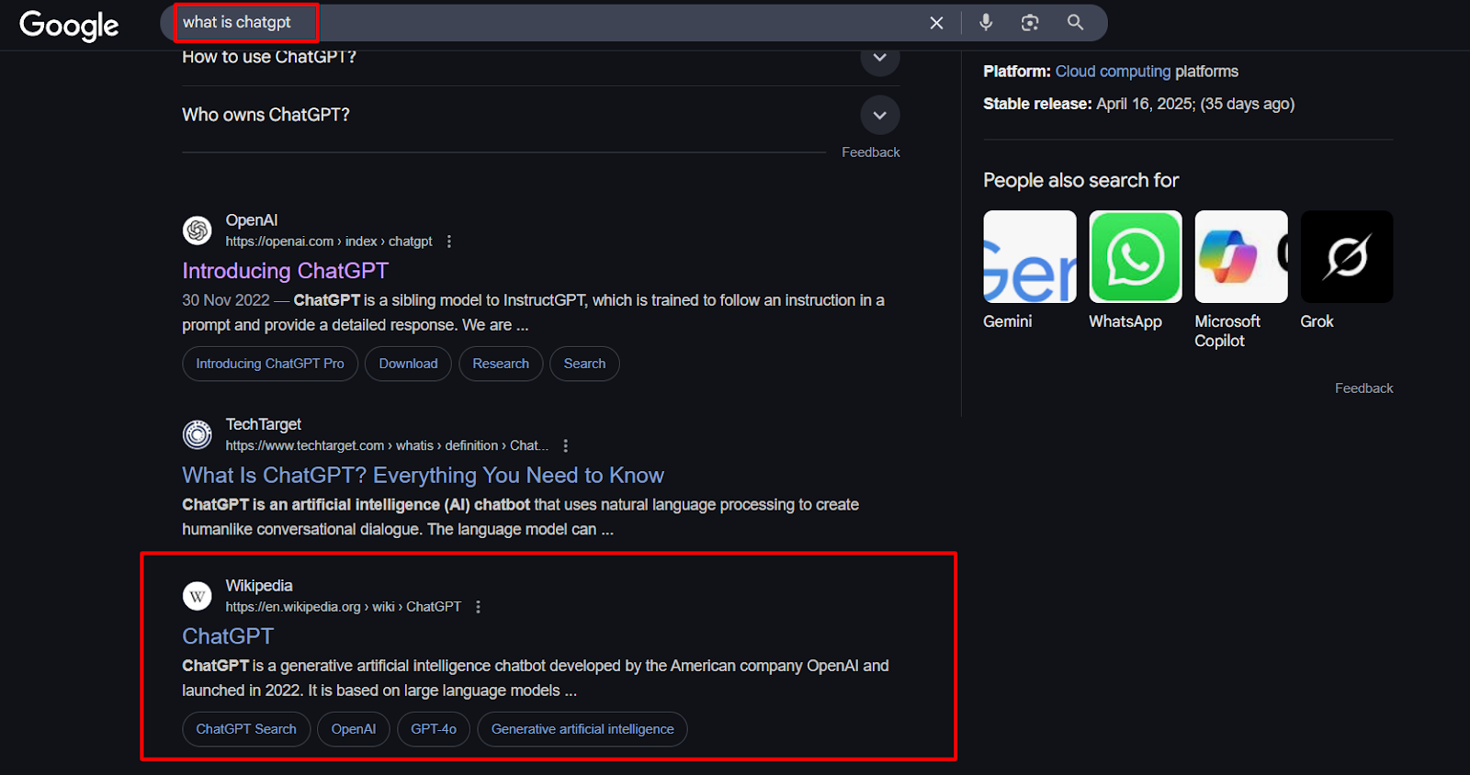Click the Search sitelink chip
This screenshot has height=775, width=1470.
tap(584, 364)
